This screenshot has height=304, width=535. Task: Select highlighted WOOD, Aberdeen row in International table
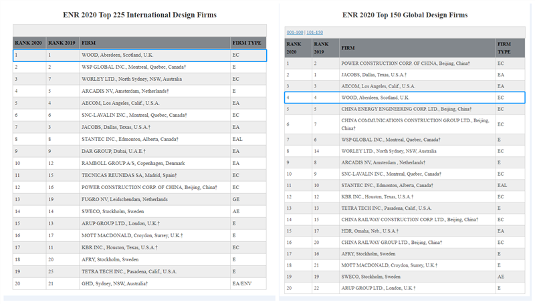(139, 55)
